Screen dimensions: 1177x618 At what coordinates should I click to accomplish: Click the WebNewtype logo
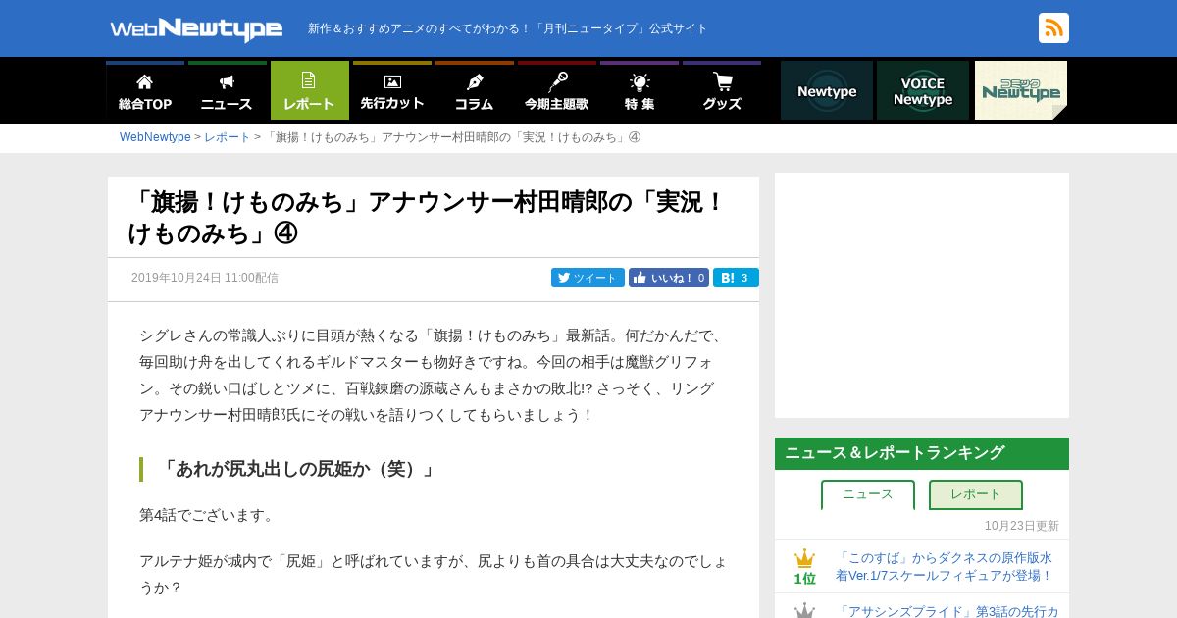[196, 29]
